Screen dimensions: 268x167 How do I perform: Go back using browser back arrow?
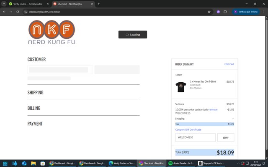4,12
